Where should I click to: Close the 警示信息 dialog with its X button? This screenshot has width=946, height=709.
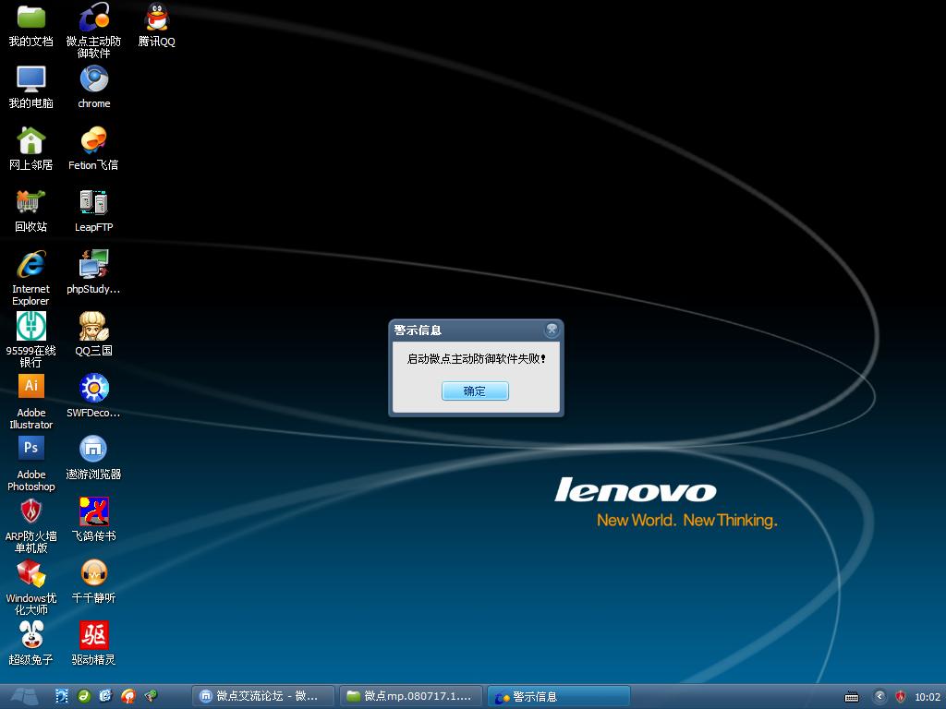pos(552,330)
